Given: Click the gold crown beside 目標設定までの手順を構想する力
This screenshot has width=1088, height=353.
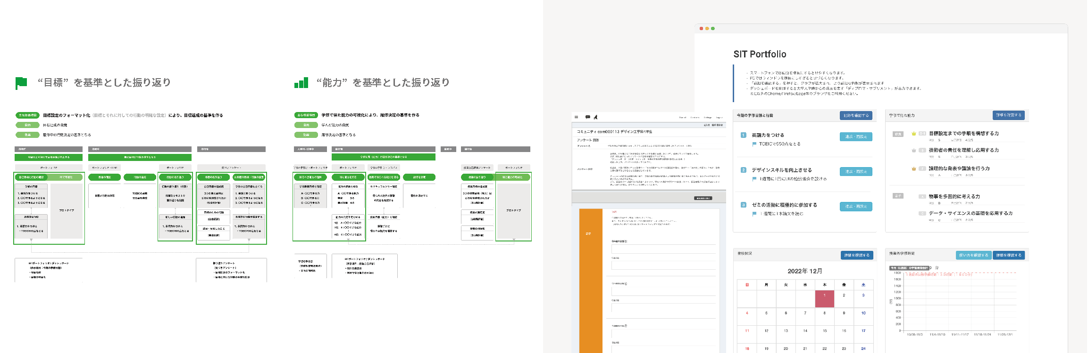Looking at the screenshot, I should [914, 134].
